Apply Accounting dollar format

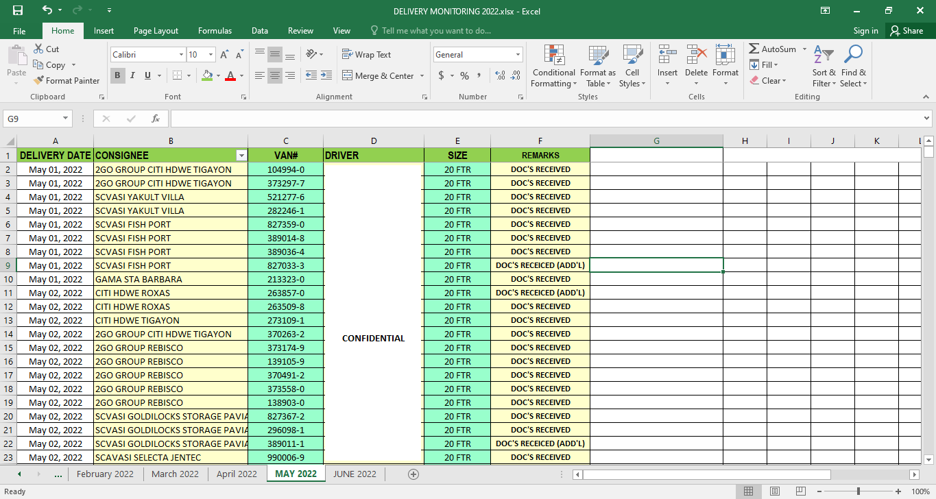tap(441, 75)
